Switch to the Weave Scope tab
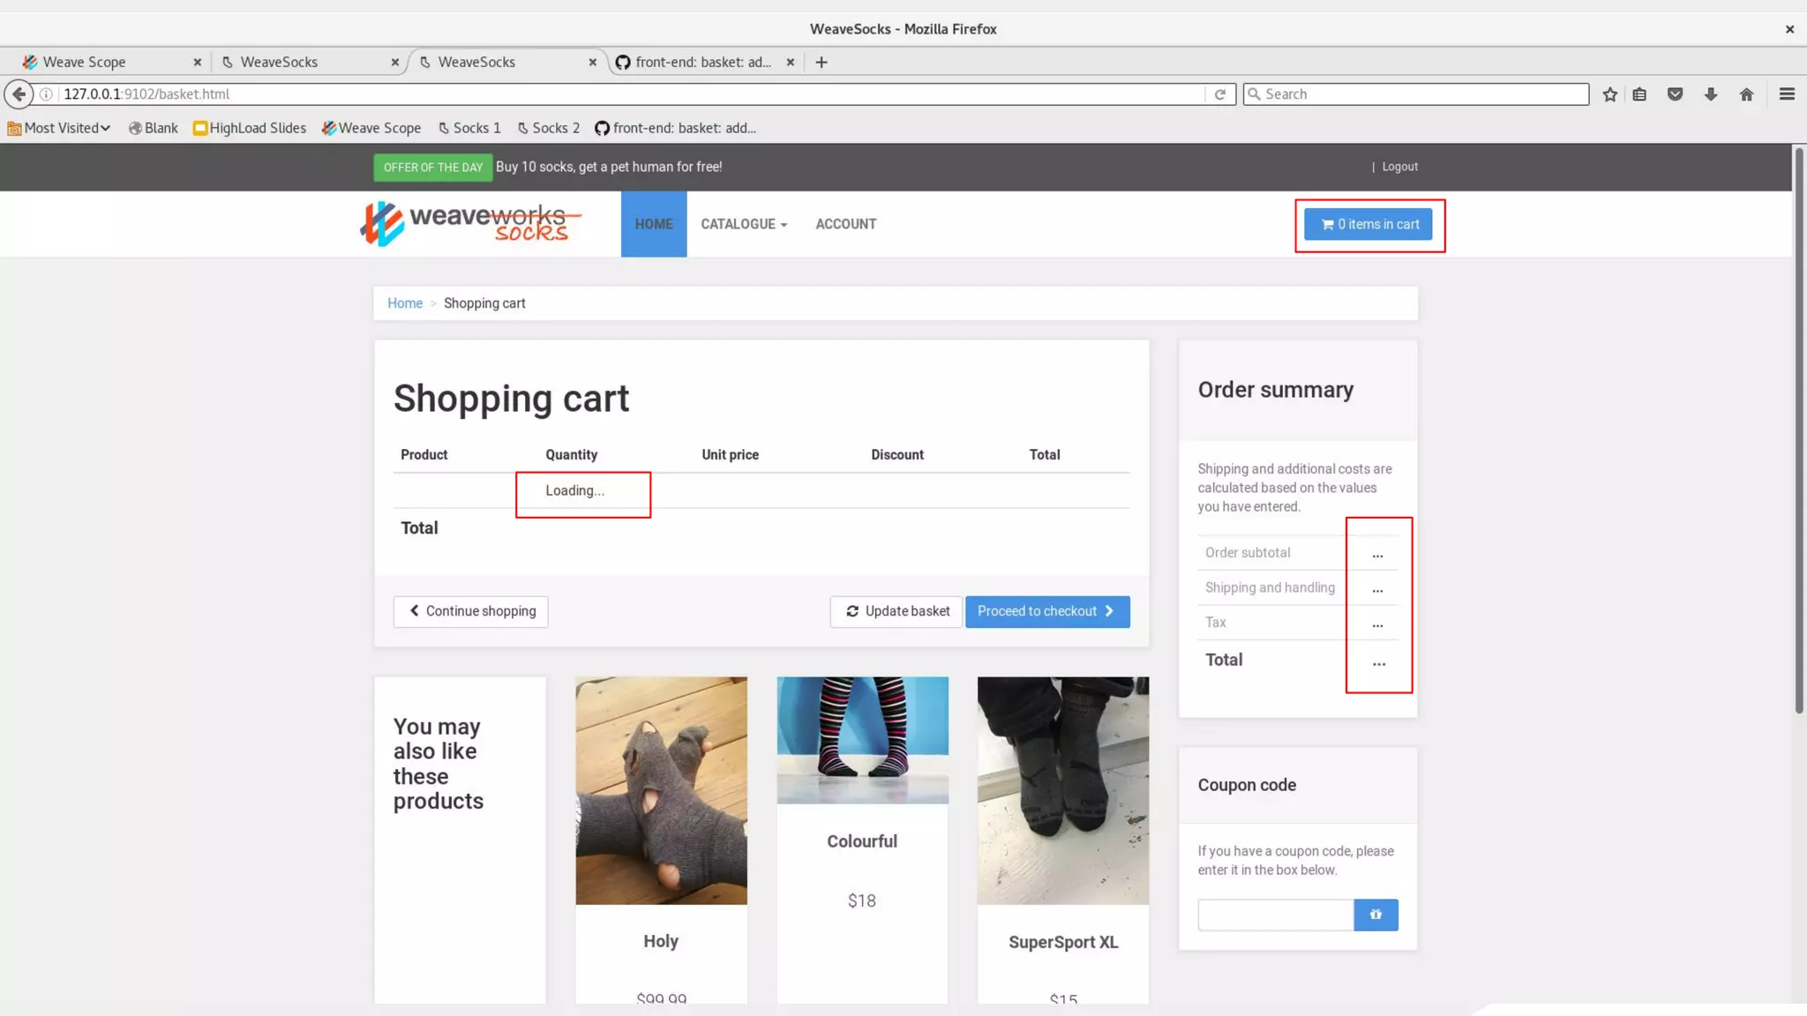Image resolution: width=1807 pixels, height=1016 pixels. [85, 62]
